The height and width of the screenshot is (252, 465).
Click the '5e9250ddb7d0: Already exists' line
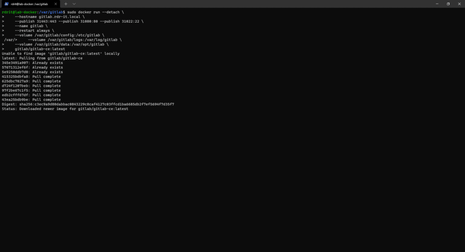[32, 72]
